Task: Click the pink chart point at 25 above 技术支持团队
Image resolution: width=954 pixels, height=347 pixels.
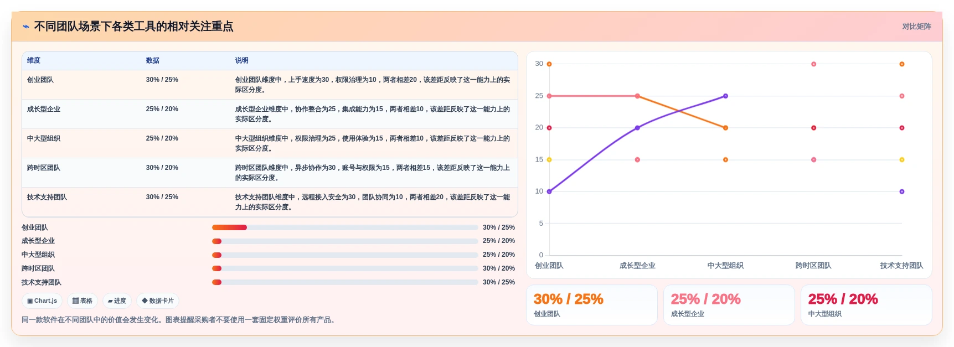Action: [902, 96]
